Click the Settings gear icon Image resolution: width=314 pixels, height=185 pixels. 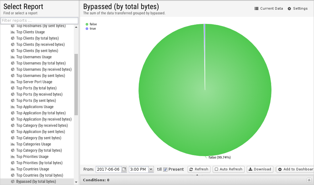pos(289,9)
